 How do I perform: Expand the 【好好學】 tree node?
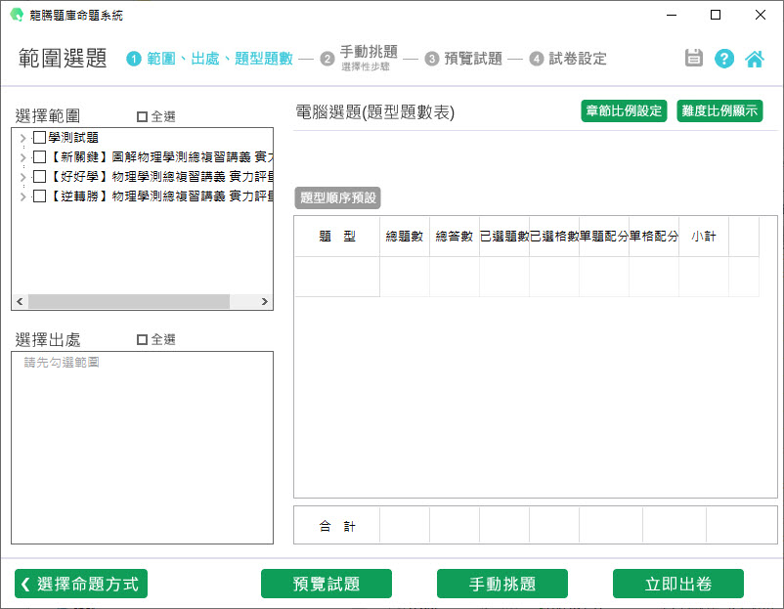tap(22, 177)
